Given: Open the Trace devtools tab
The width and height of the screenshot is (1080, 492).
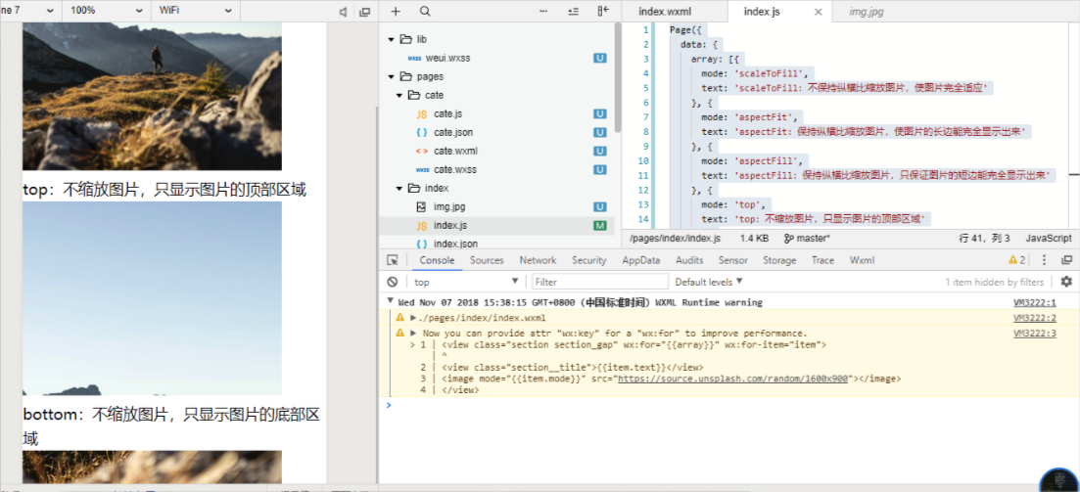Looking at the screenshot, I should [x=822, y=260].
